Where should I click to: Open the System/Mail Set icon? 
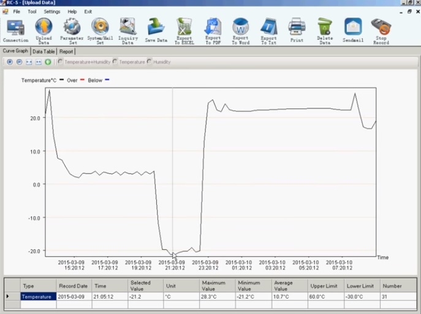pyautogui.click(x=100, y=28)
